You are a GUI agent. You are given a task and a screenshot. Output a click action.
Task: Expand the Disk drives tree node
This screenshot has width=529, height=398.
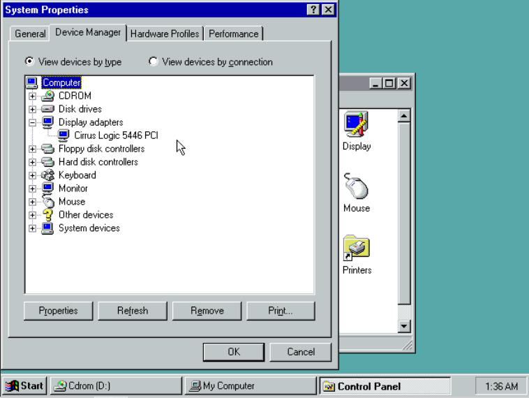click(x=32, y=109)
